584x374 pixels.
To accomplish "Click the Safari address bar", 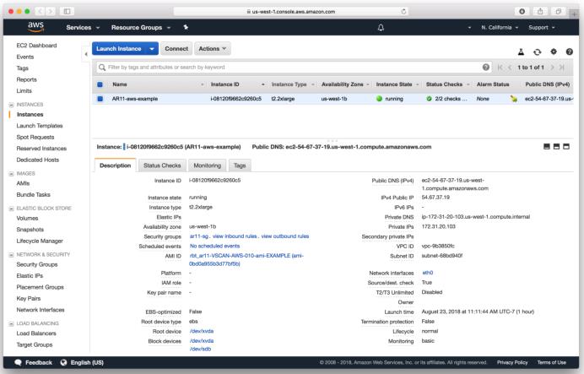I will point(291,12).
